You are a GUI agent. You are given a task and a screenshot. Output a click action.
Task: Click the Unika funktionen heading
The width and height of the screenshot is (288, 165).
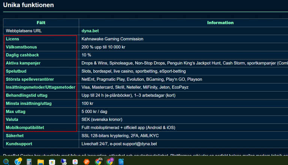[x=28, y=5]
